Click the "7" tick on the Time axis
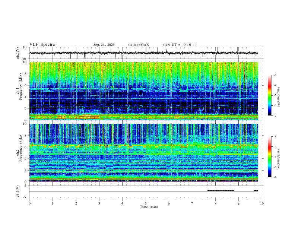Screen dimensions: 295x228 point(192,203)
